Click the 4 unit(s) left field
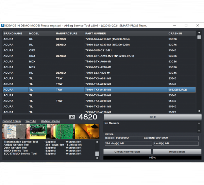The width and height of the screenshot is (204, 185). tap(176, 144)
